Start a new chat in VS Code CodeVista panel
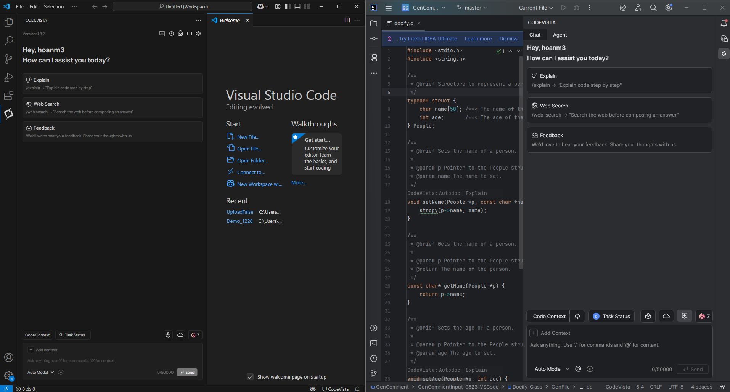This screenshot has height=392, width=730. 162,34
